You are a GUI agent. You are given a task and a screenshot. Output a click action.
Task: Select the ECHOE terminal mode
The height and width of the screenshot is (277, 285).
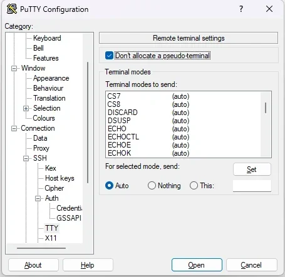pyautogui.click(x=183, y=145)
